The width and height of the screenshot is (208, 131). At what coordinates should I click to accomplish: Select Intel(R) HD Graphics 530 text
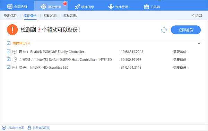49,68
